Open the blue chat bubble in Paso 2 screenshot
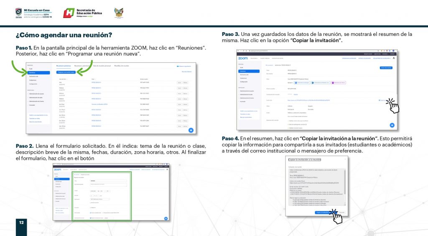The image size is (428, 236). point(166,218)
